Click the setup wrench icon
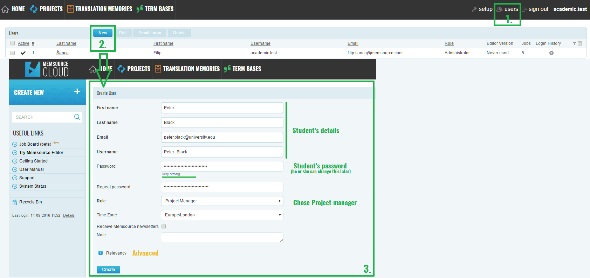This screenshot has height=278, width=590. 474,9
